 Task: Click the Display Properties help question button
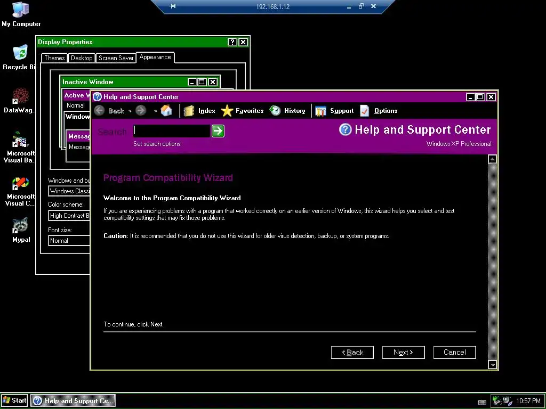pos(232,42)
